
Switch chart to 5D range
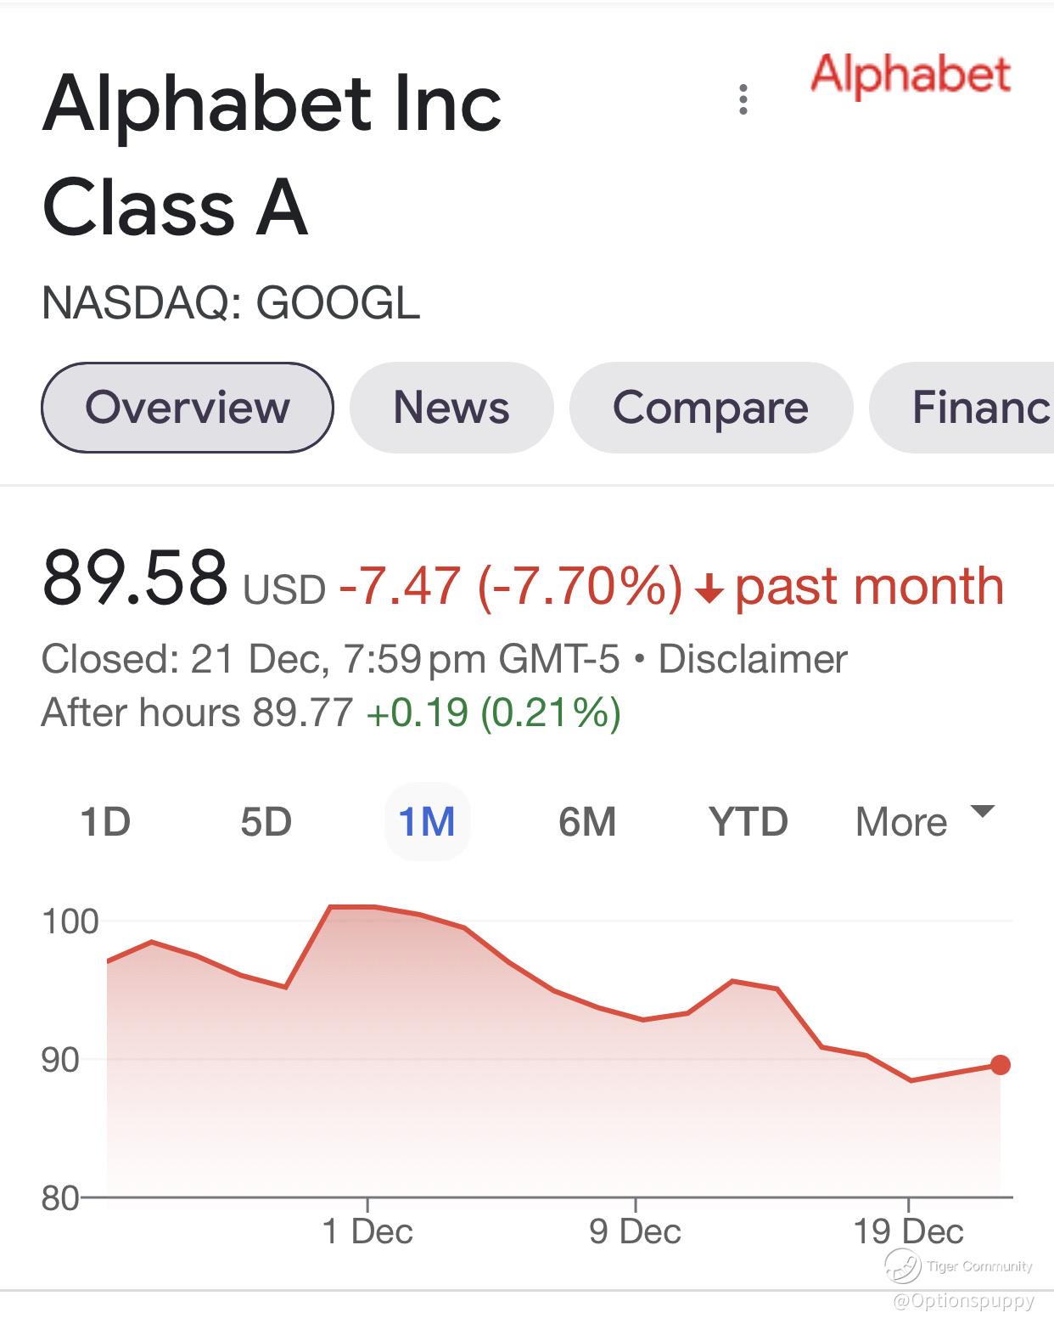pos(266,822)
